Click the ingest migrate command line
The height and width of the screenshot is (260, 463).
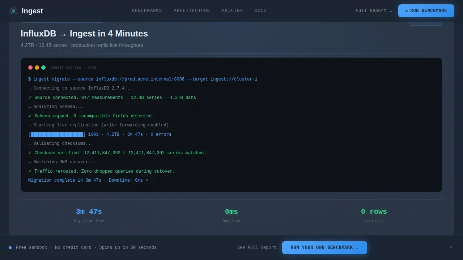click(x=143, y=79)
